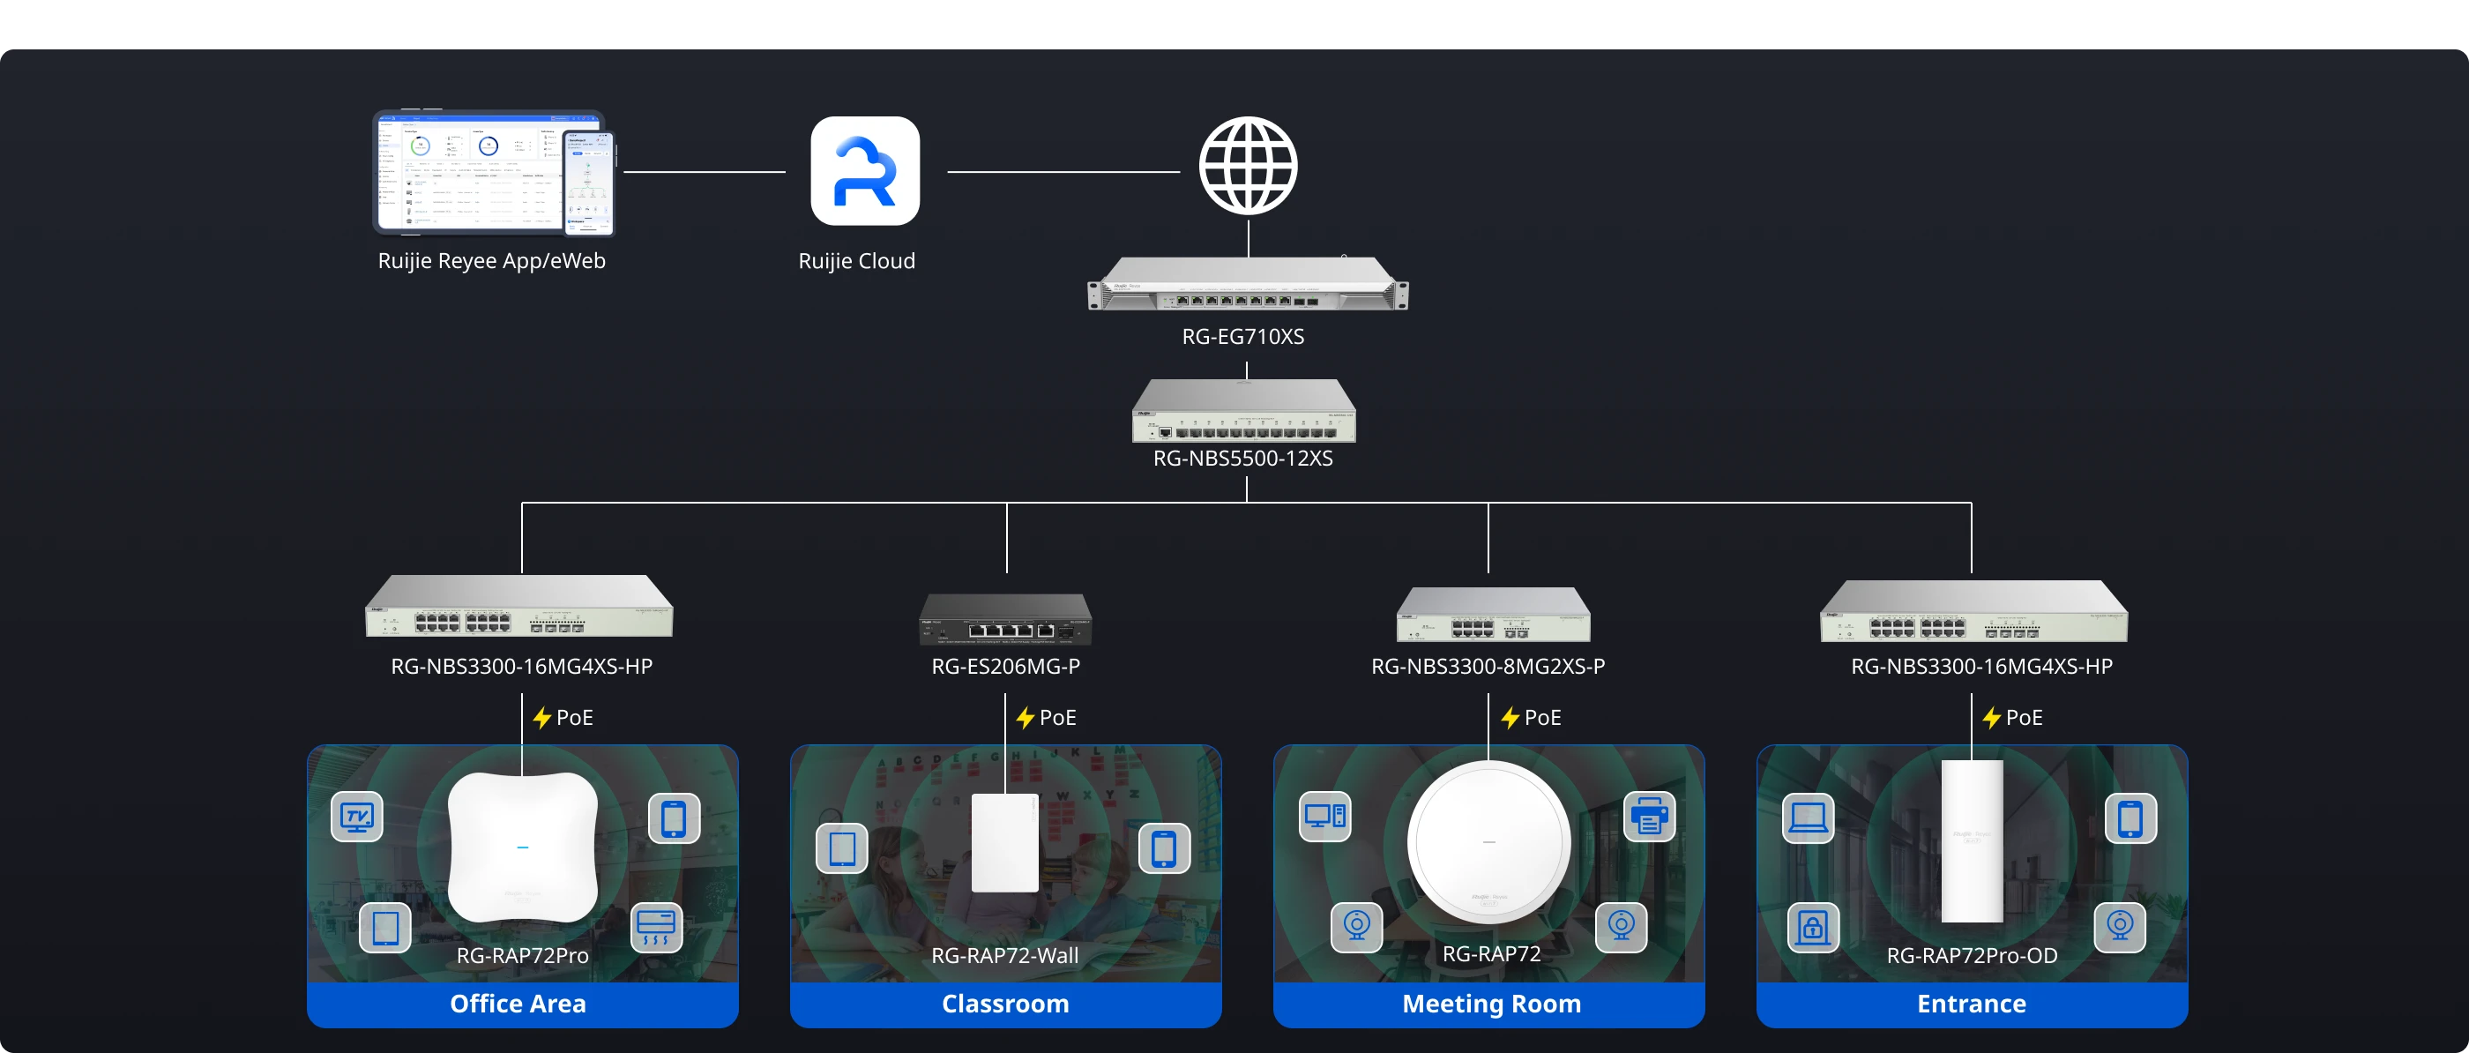The image size is (2469, 1053).
Task: Click the Entrance RG-NBS3300-16MG4XS-HP switch
Action: [1973, 611]
